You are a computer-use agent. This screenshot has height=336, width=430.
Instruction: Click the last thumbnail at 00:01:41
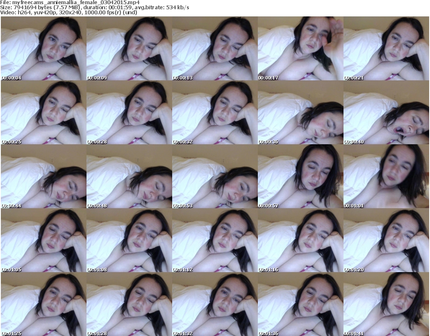386,304
